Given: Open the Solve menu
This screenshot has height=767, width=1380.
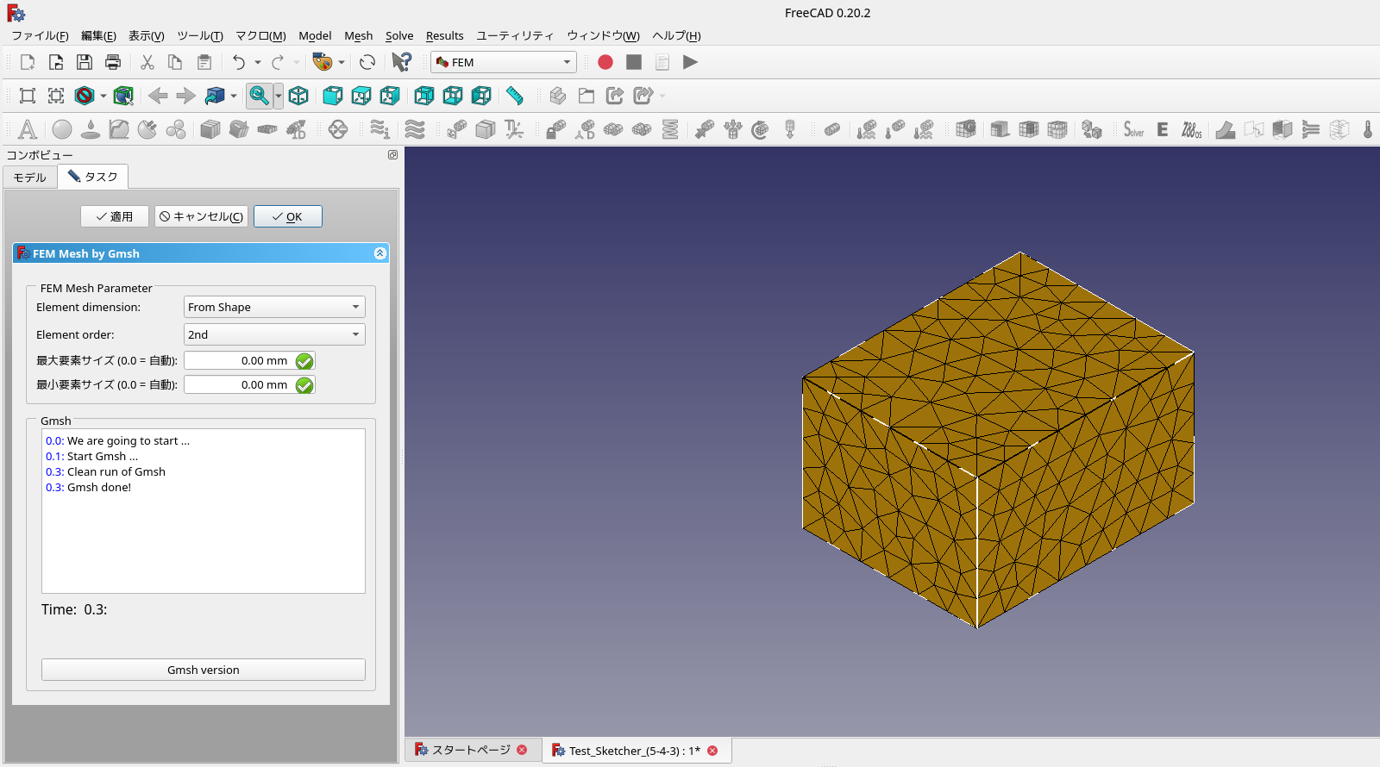Looking at the screenshot, I should [x=399, y=35].
